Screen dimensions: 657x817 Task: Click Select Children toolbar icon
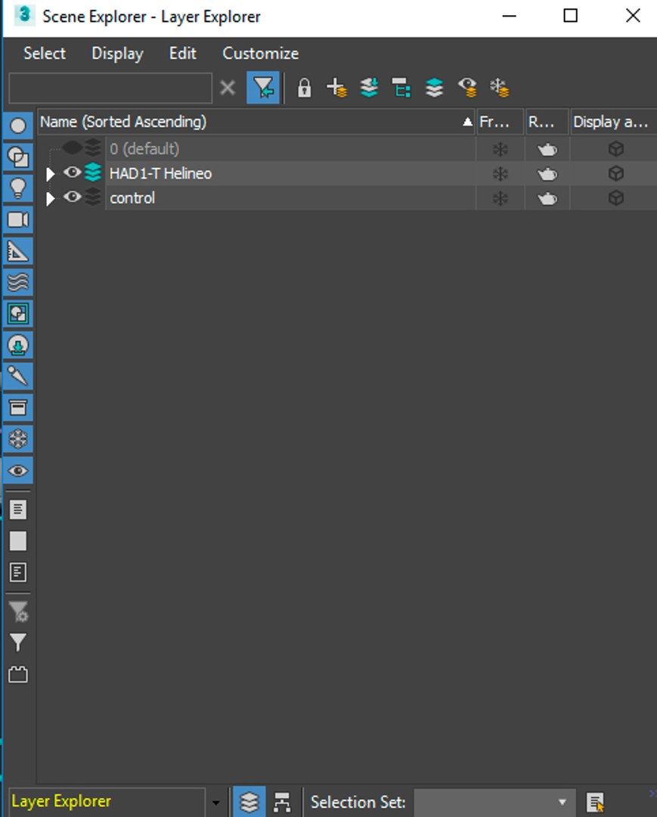pyautogui.click(x=401, y=88)
